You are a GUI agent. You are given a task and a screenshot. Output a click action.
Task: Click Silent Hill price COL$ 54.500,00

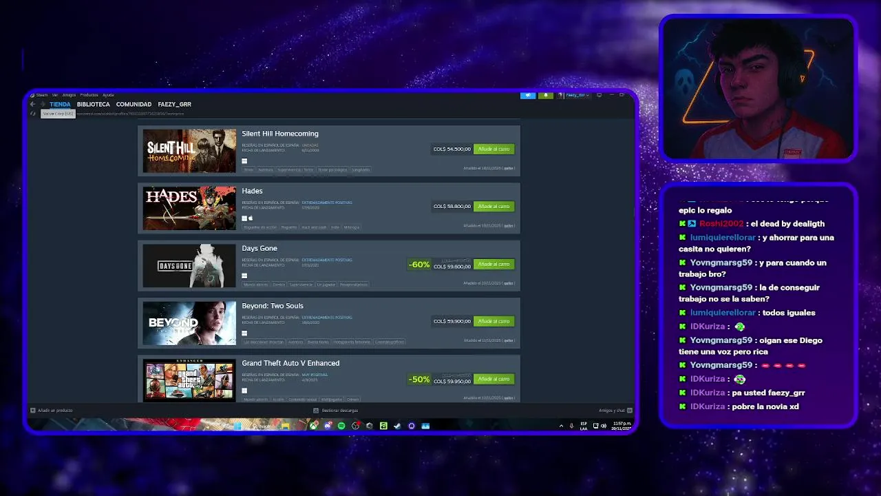pos(452,149)
